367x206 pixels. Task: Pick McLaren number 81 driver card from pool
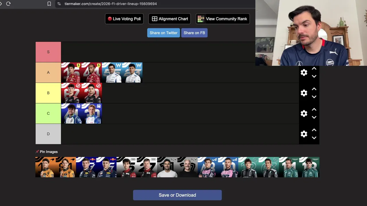[x=66, y=167]
